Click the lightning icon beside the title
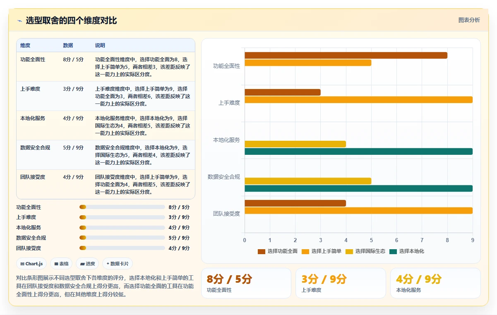 (19, 20)
